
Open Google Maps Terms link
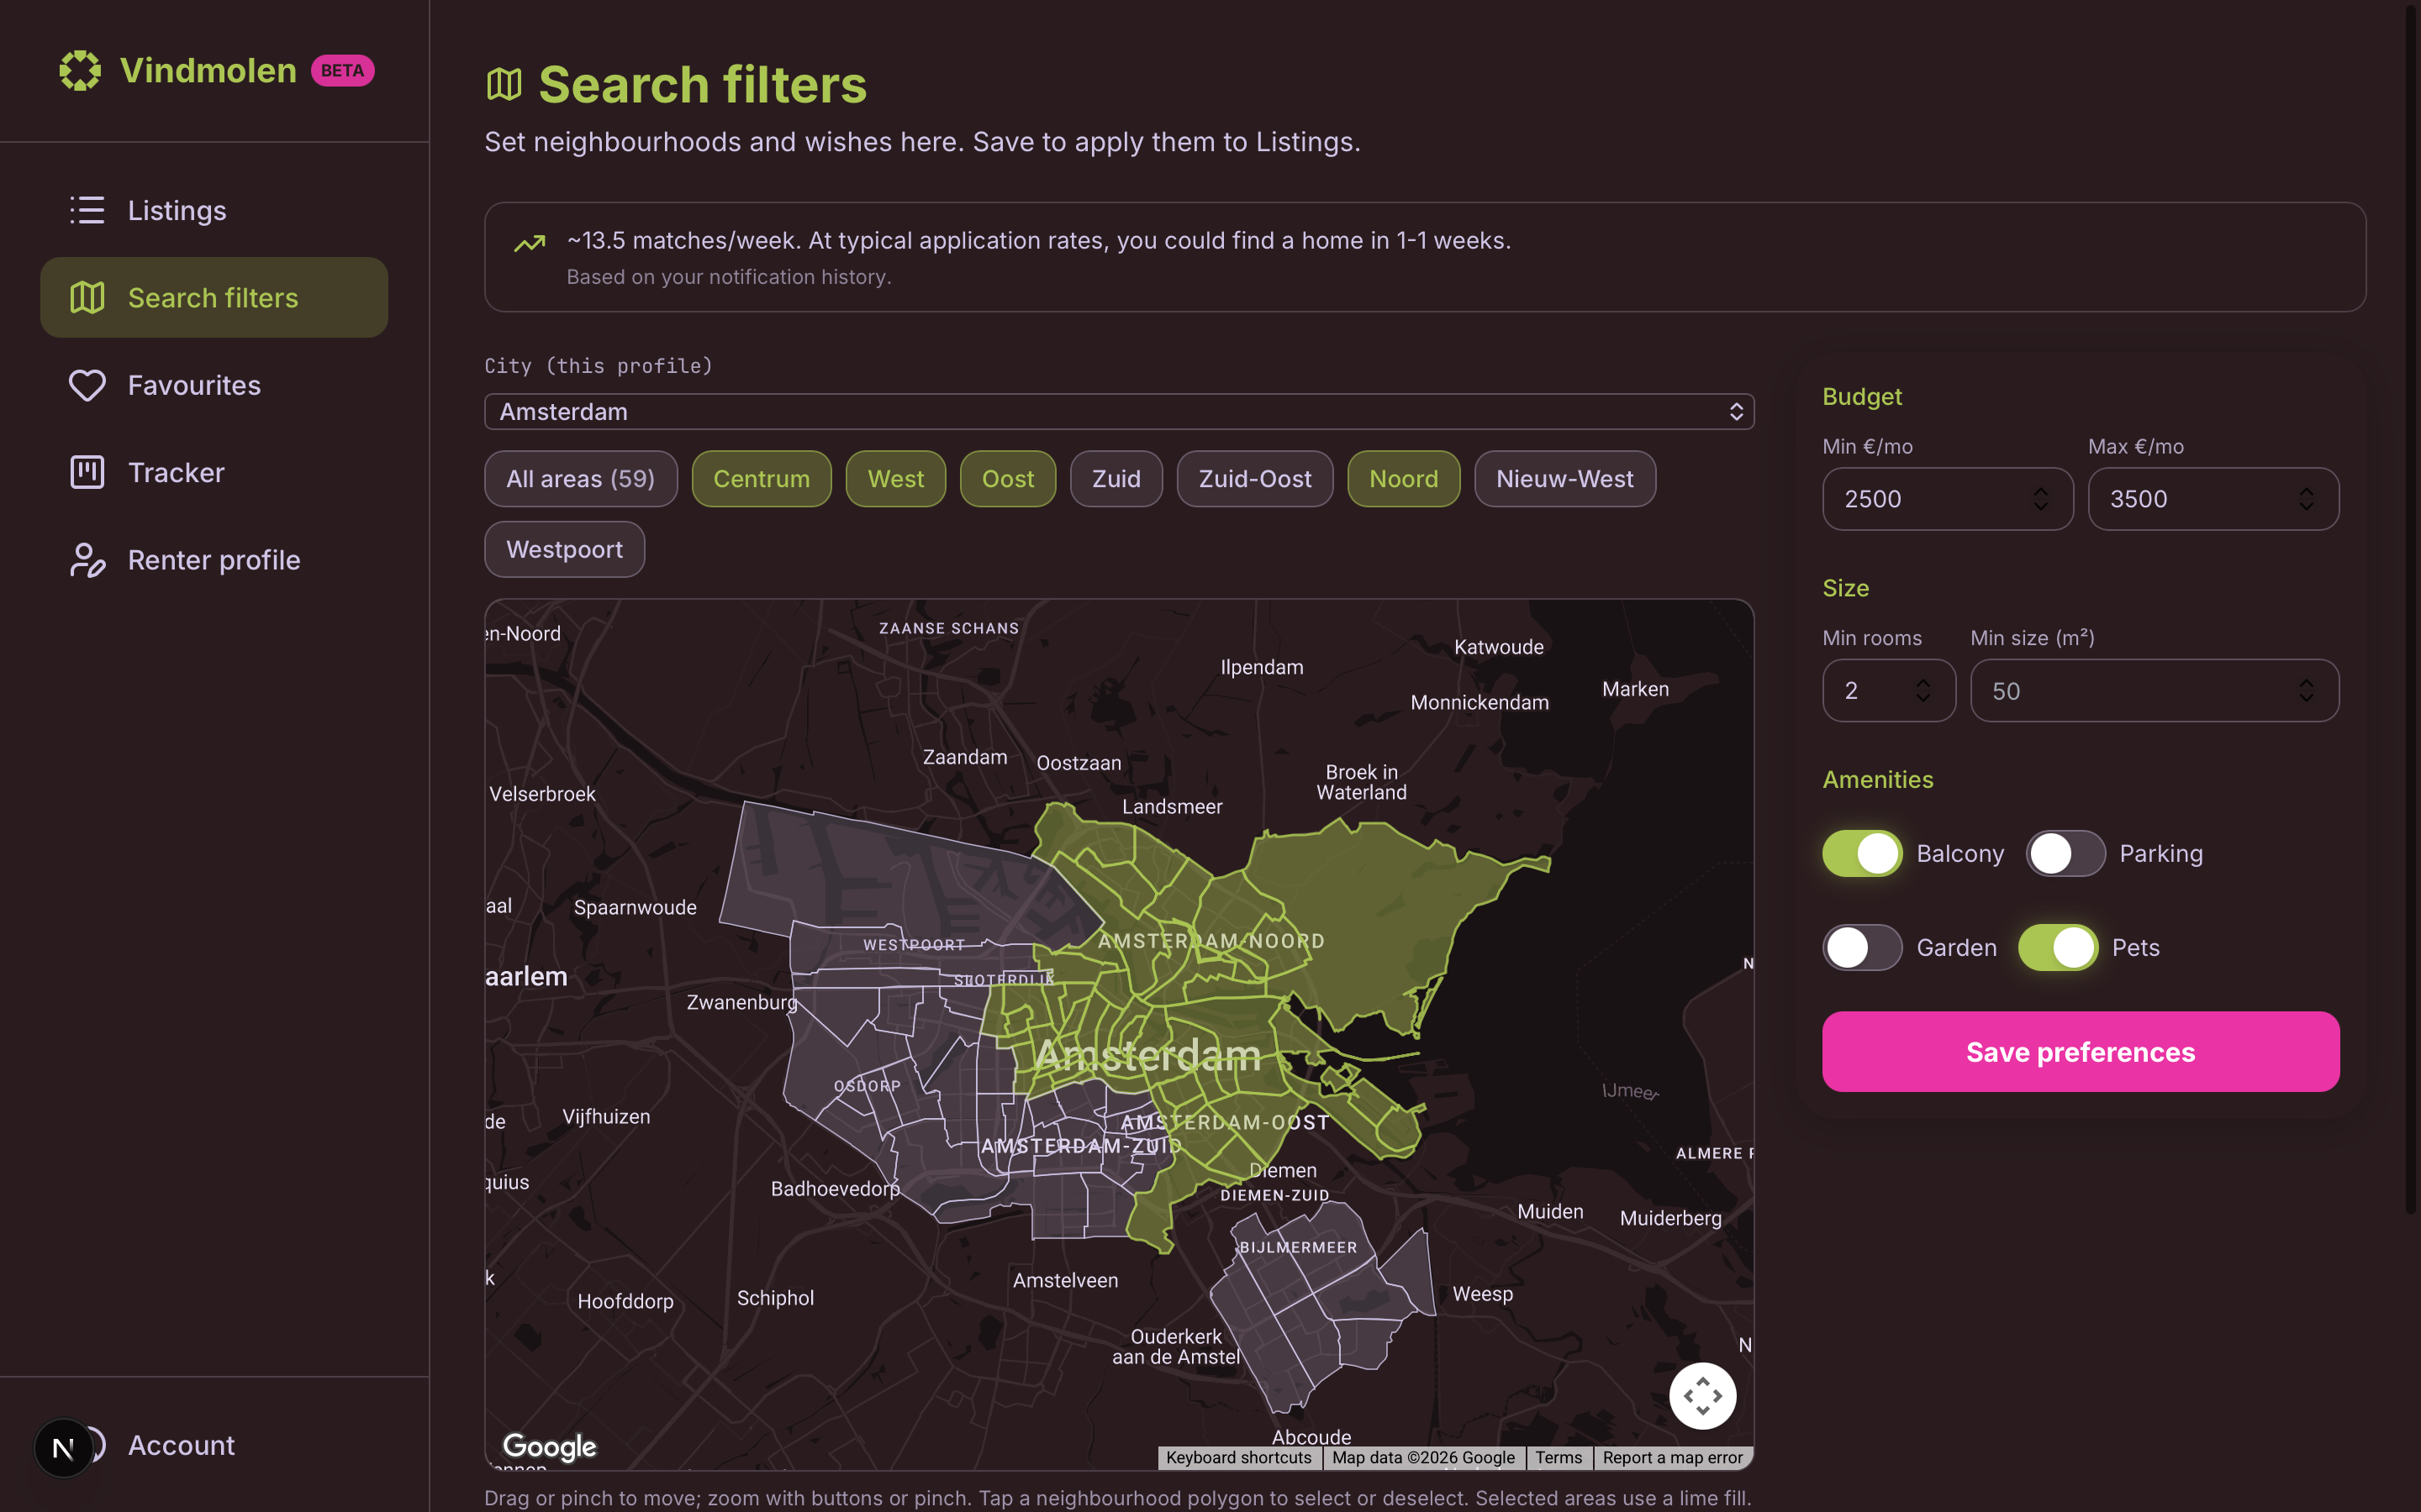pyautogui.click(x=1559, y=1457)
